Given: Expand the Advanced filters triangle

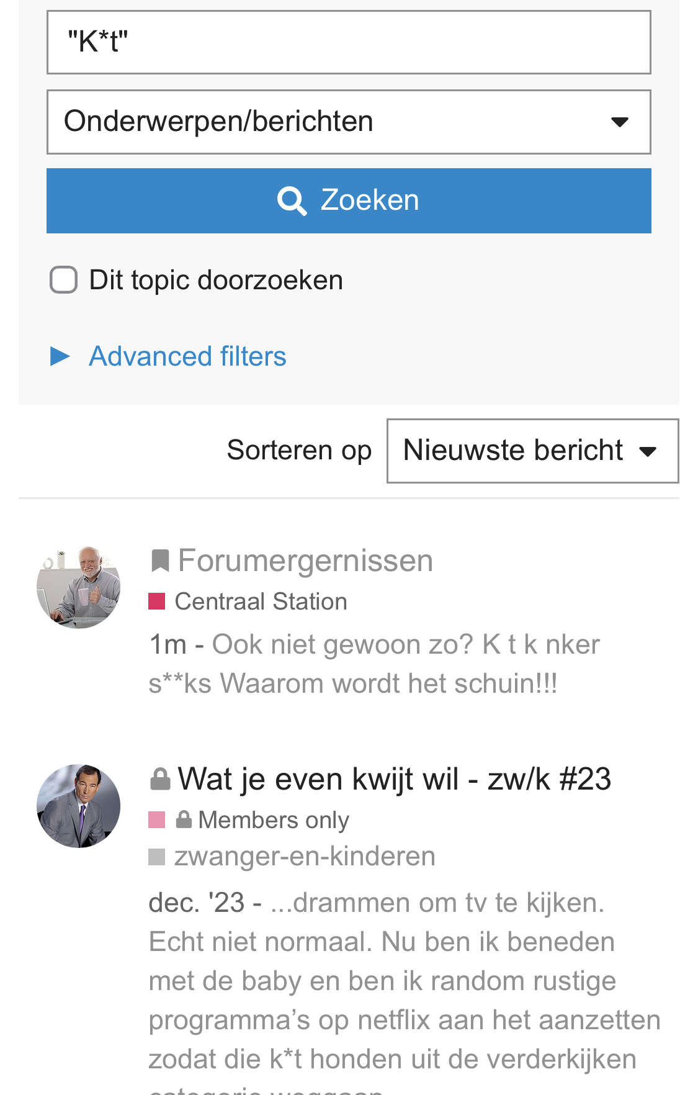Looking at the screenshot, I should pyautogui.click(x=60, y=356).
